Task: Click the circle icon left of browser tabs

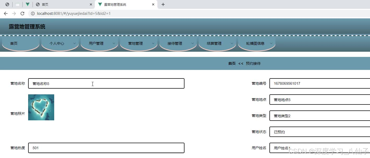Action: pyautogui.click(x=7, y=4)
